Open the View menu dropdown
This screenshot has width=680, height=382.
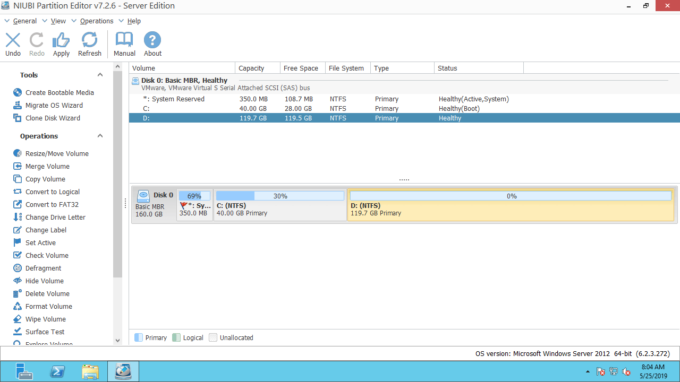click(x=58, y=21)
